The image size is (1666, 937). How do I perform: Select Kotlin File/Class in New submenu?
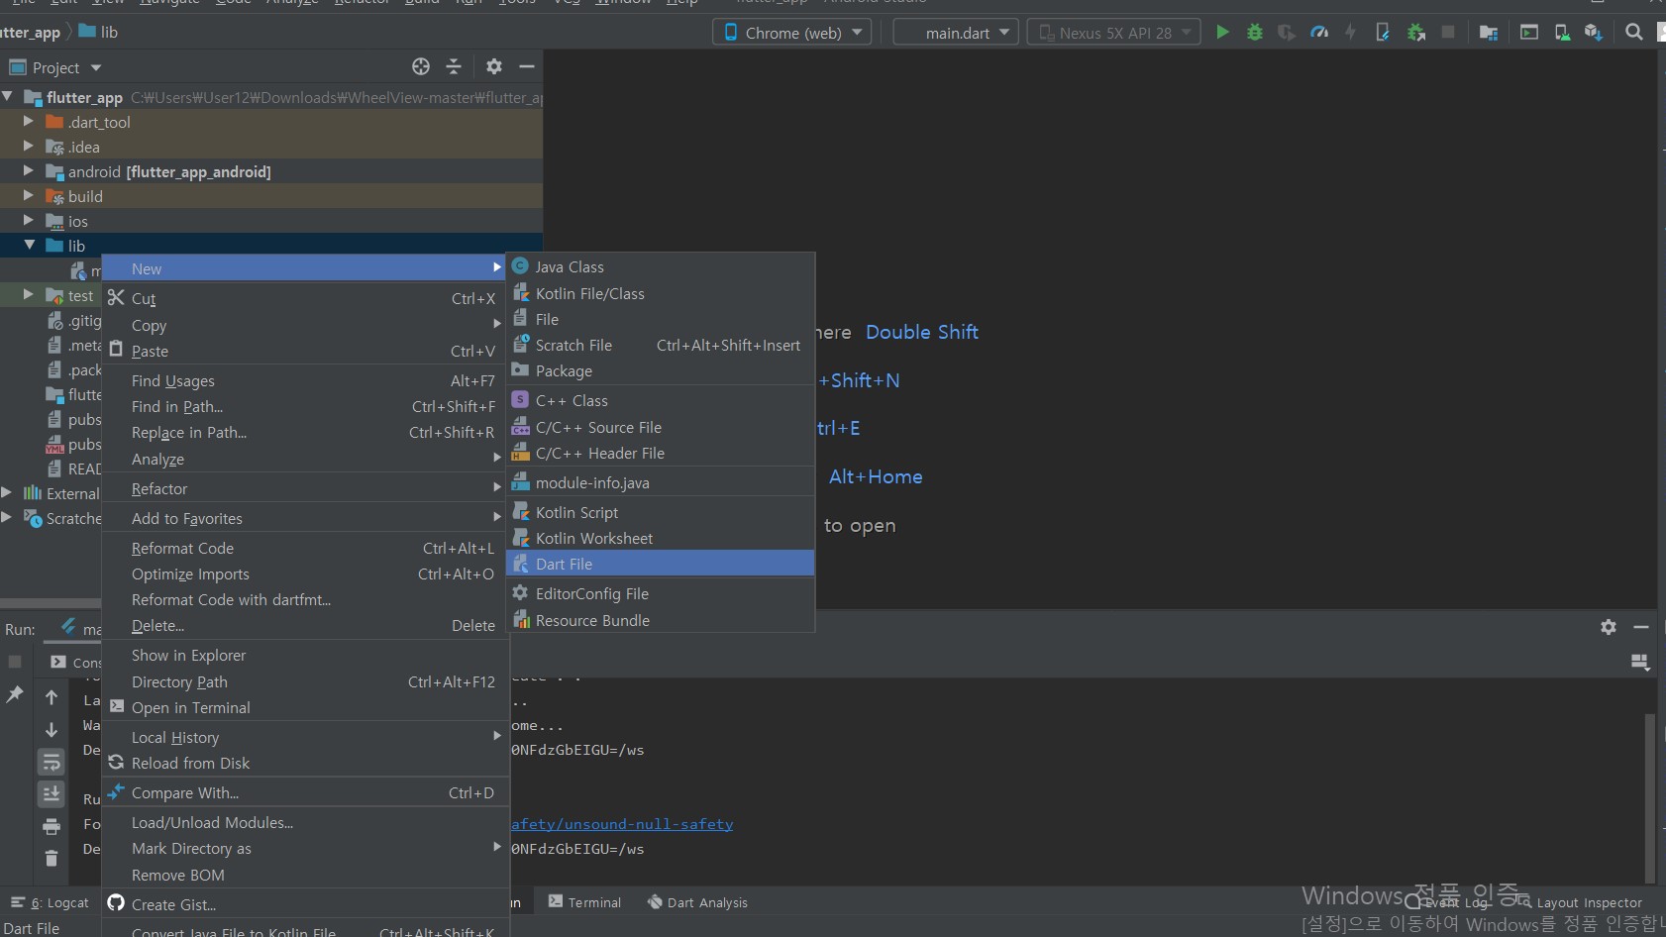[x=661, y=293]
